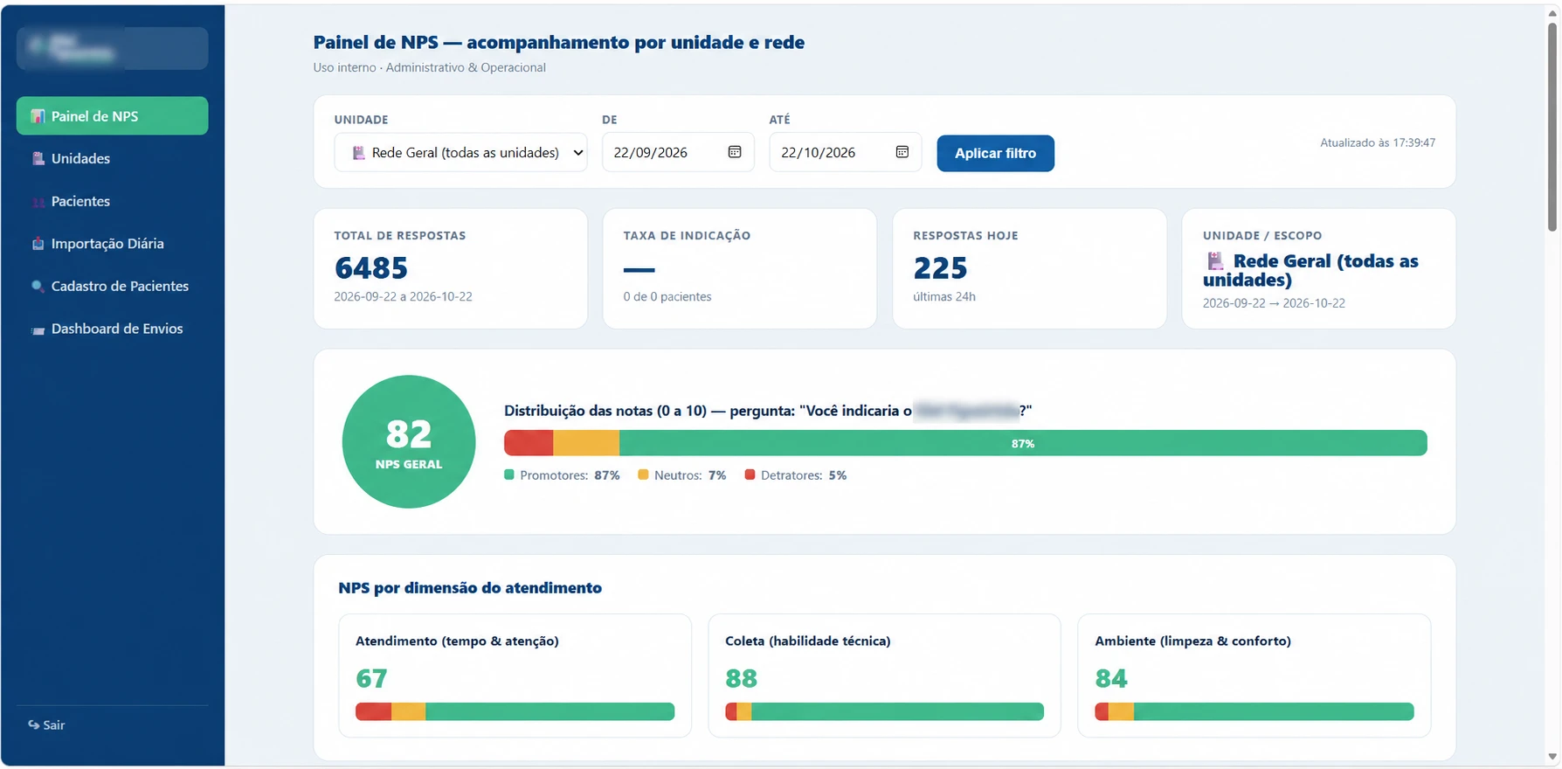The height and width of the screenshot is (769, 1562).
Task: Click the green 87% promotores bar segment
Action: click(1023, 443)
